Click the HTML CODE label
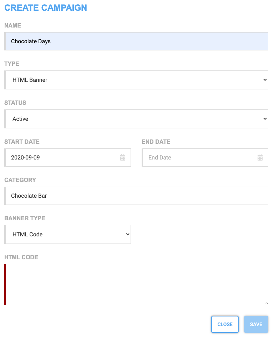This screenshot has width=274, height=339. click(x=21, y=257)
